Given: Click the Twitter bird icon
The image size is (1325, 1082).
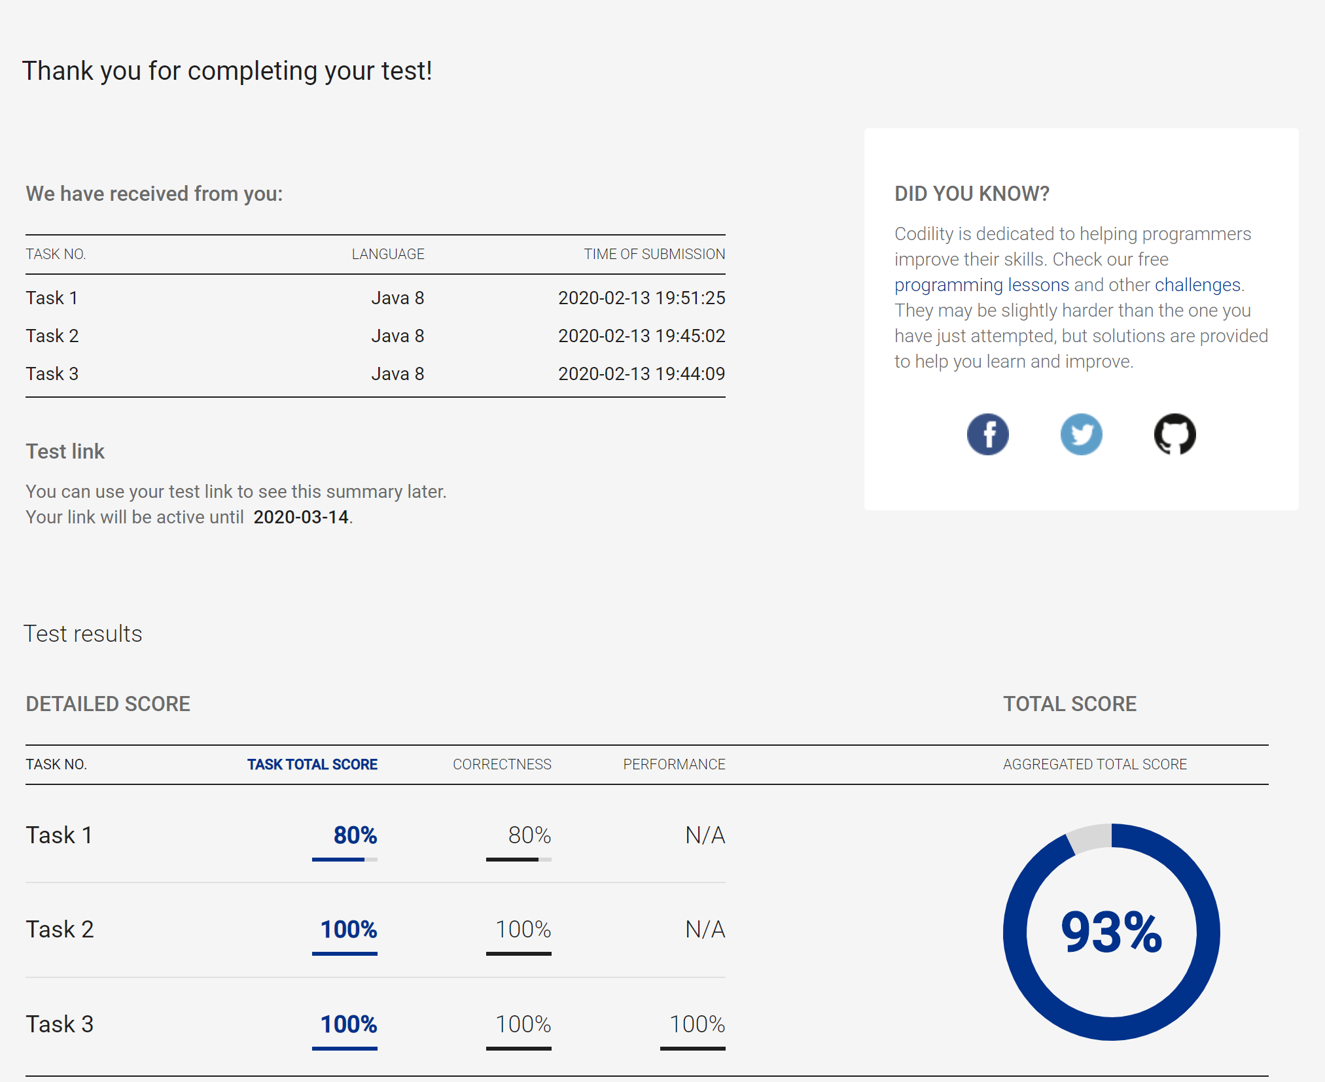Looking at the screenshot, I should (1081, 434).
